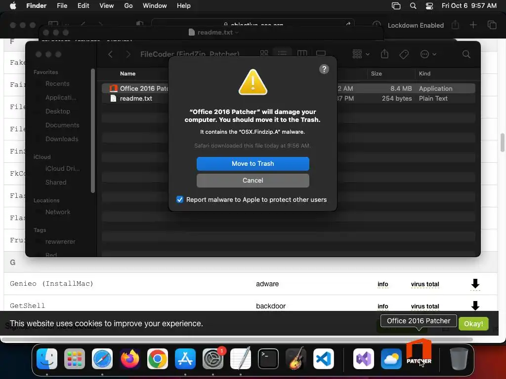Sort by Size column header

click(x=376, y=74)
